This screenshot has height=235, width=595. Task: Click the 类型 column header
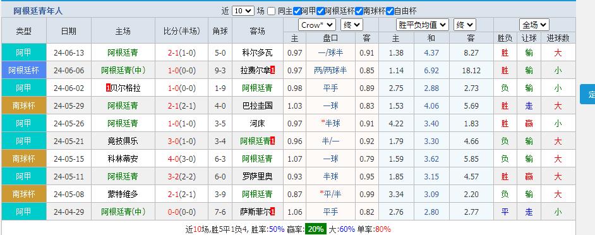pos(24,31)
